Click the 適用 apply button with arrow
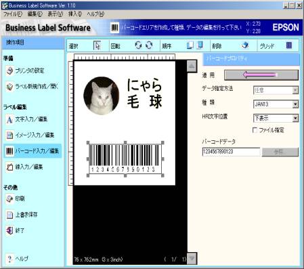304x269 pixels. (x=261, y=75)
